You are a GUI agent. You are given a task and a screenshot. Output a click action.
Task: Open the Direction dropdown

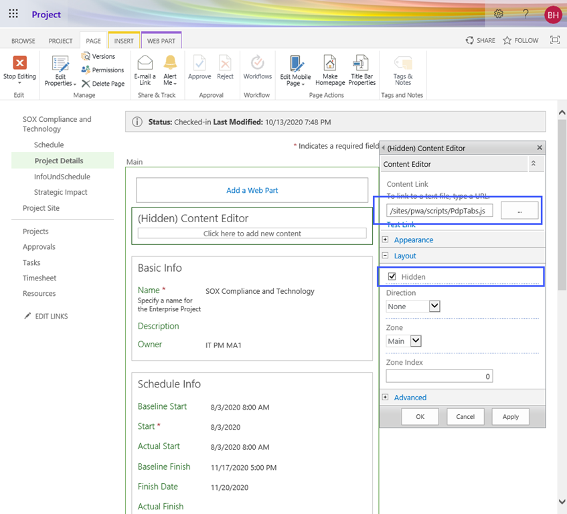[434, 306]
